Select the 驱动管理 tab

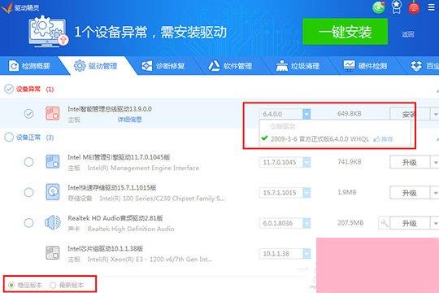[95, 66]
